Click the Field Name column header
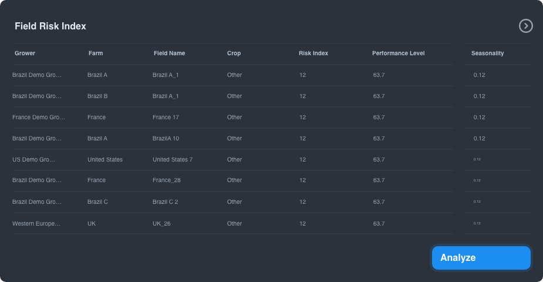Image resolution: width=543 pixels, height=282 pixels. coord(169,53)
